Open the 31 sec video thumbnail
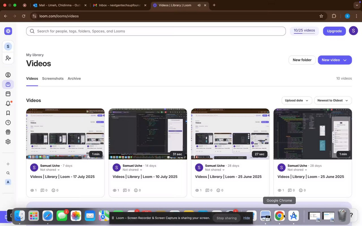 (x=148, y=134)
